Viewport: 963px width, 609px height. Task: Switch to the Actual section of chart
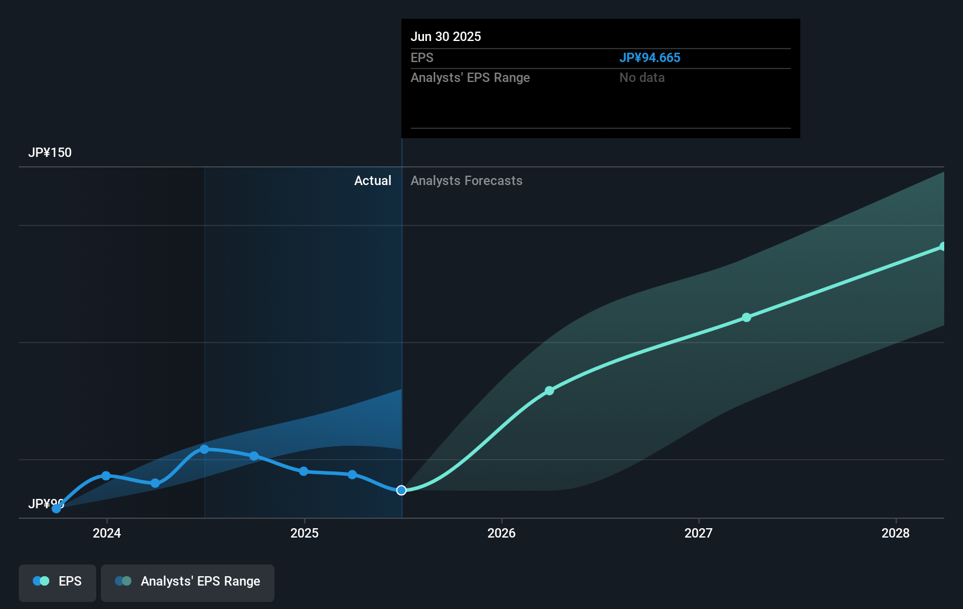[x=372, y=180]
